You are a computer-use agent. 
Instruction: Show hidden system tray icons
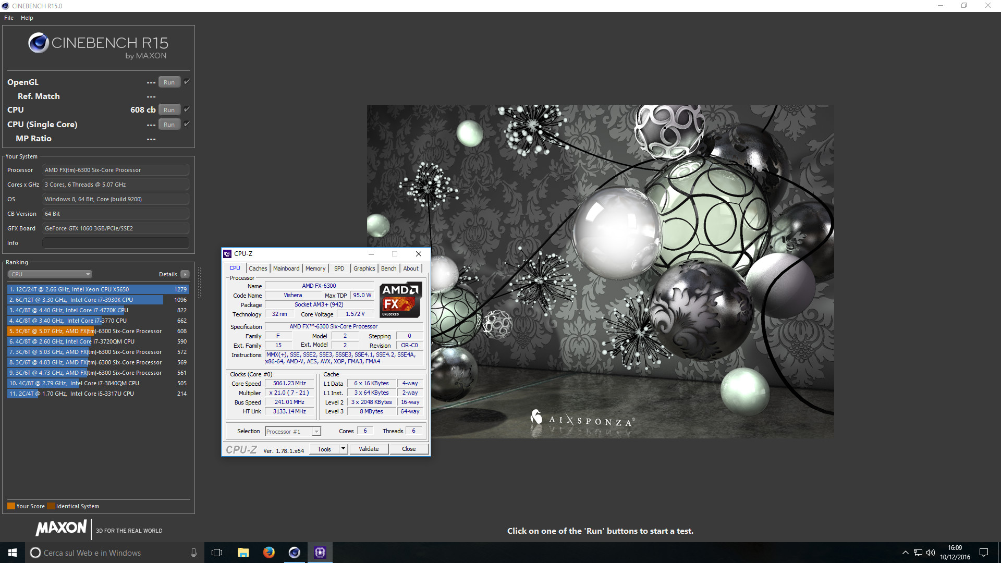pos(905,553)
